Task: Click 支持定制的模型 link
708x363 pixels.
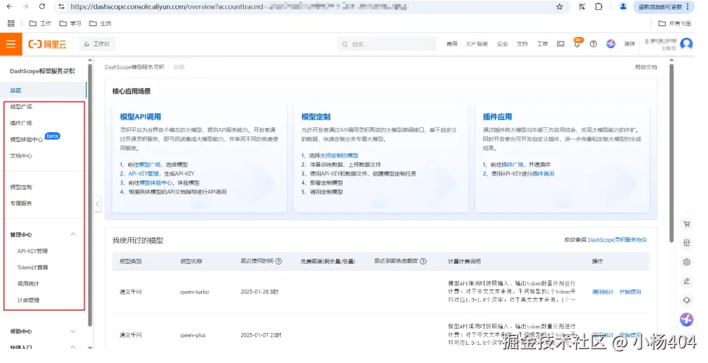Action: 339,155
